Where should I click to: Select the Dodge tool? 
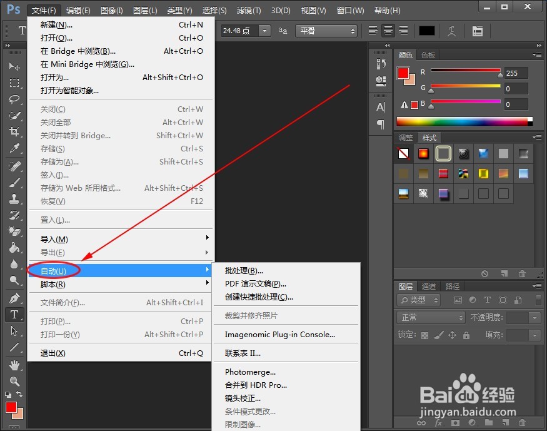(x=14, y=280)
